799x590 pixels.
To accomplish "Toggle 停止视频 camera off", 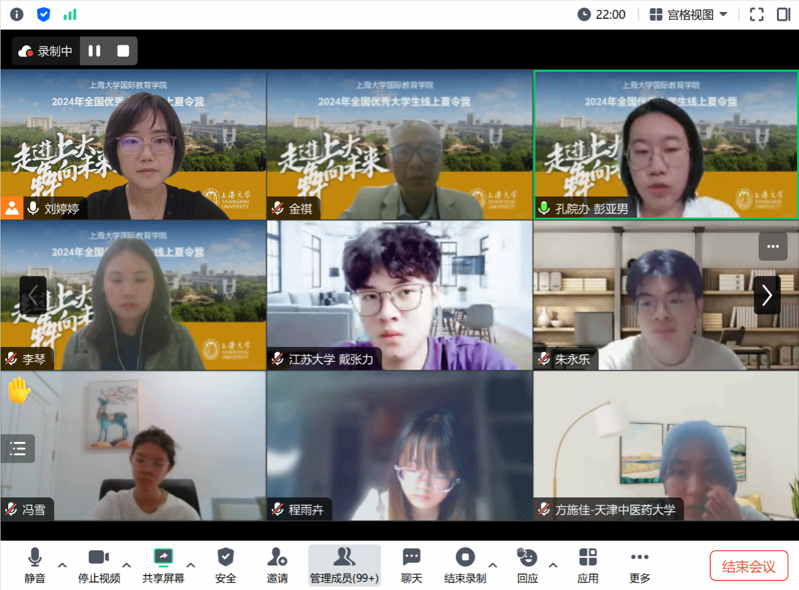I will pyautogui.click(x=98, y=565).
